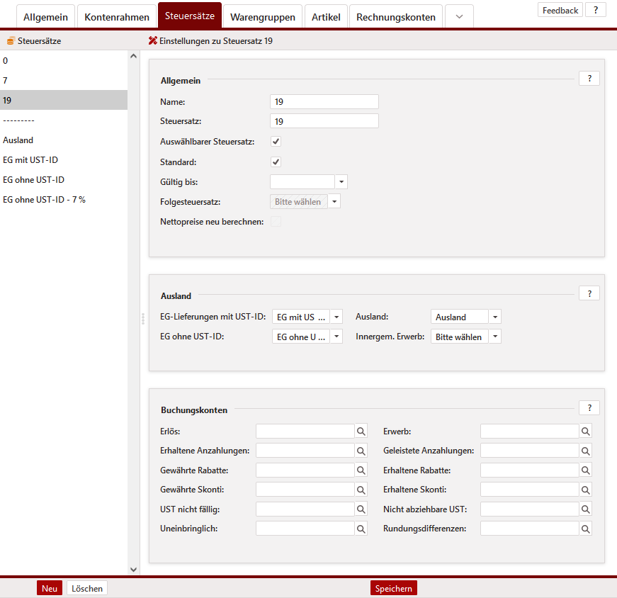Open help for the Buchungskonten section
This screenshot has width=617, height=598.
click(589, 407)
